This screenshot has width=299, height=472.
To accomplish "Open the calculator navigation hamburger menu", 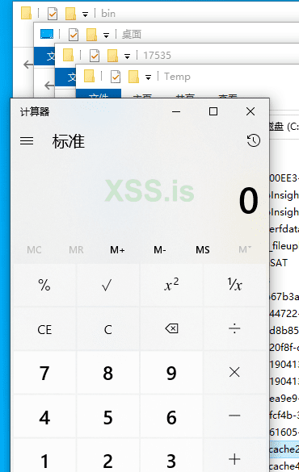I will [x=27, y=141].
